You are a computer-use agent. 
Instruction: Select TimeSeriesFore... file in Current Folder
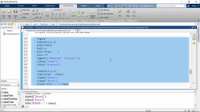click(12, 34)
